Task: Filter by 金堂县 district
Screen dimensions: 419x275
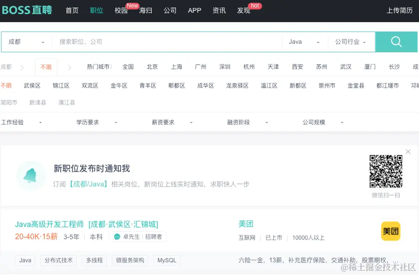Action: coord(356,85)
